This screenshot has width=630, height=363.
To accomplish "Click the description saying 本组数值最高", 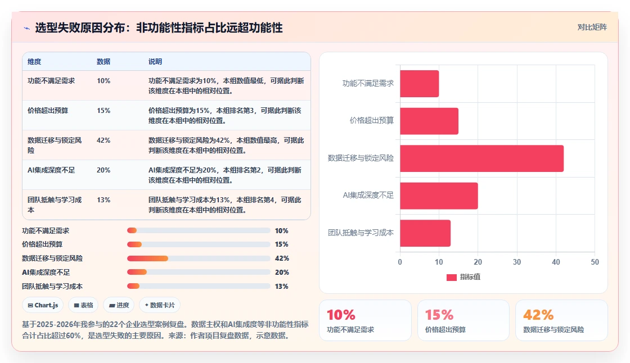I will [226, 145].
